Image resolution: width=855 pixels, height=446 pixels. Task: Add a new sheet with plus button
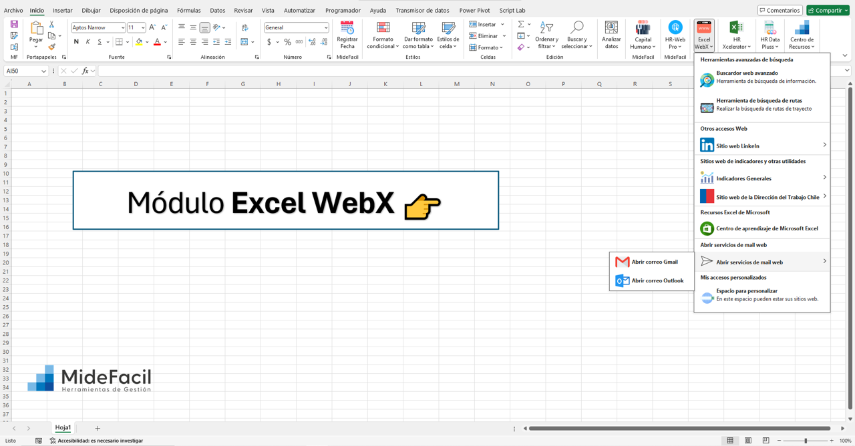(98, 428)
